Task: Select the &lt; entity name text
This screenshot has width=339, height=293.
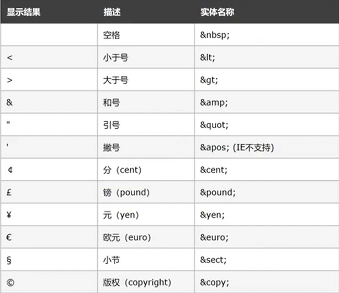Action: [x=209, y=57]
